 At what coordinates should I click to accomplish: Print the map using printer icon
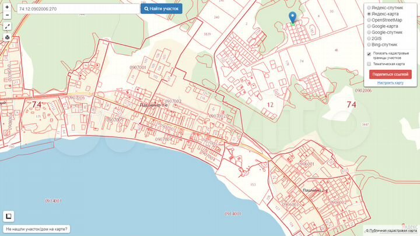tap(7, 37)
